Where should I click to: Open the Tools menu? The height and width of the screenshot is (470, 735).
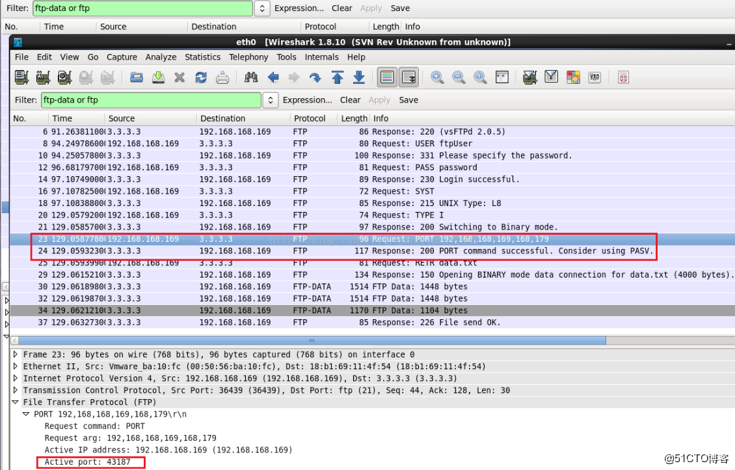286,57
